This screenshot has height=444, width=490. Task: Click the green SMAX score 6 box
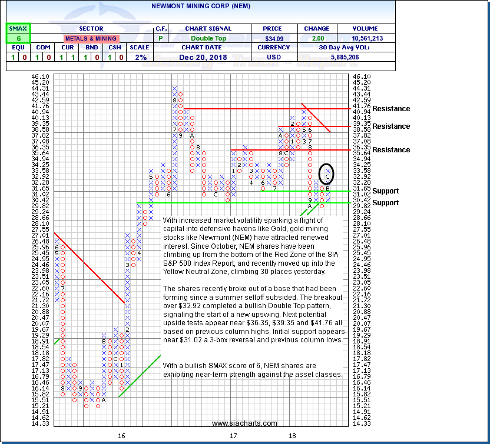pos(18,38)
